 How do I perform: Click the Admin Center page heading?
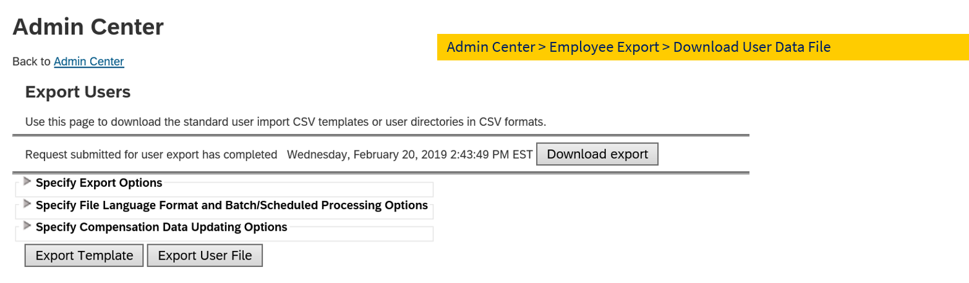tap(88, 27)
